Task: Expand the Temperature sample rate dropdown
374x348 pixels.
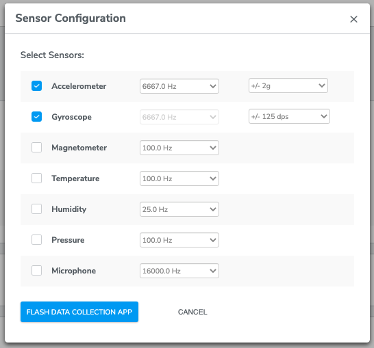Action: coord(179,178)
